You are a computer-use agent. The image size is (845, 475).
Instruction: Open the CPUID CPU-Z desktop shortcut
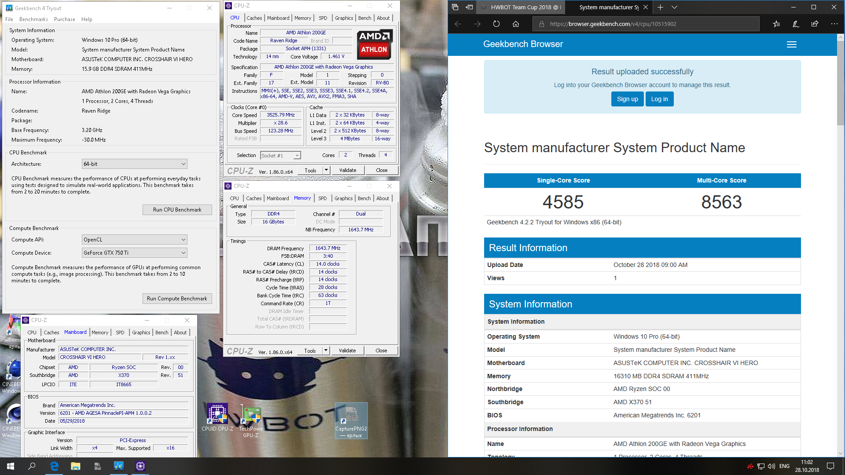[217, 418]
